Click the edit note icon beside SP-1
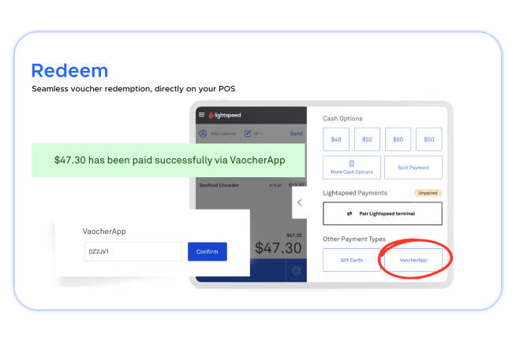 point(247,134)
